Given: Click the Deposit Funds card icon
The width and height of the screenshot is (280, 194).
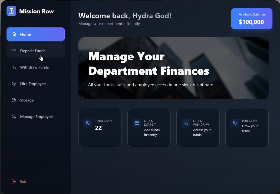Looking at the screenshot, I should point(14,51).
